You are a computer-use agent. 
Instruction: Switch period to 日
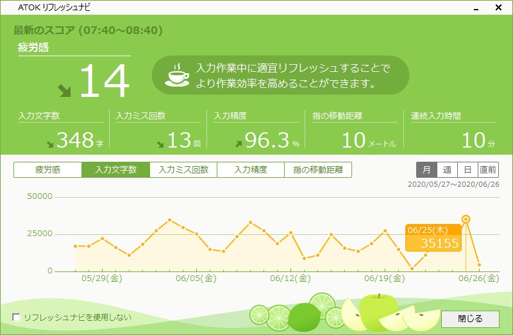coord(467,169)
